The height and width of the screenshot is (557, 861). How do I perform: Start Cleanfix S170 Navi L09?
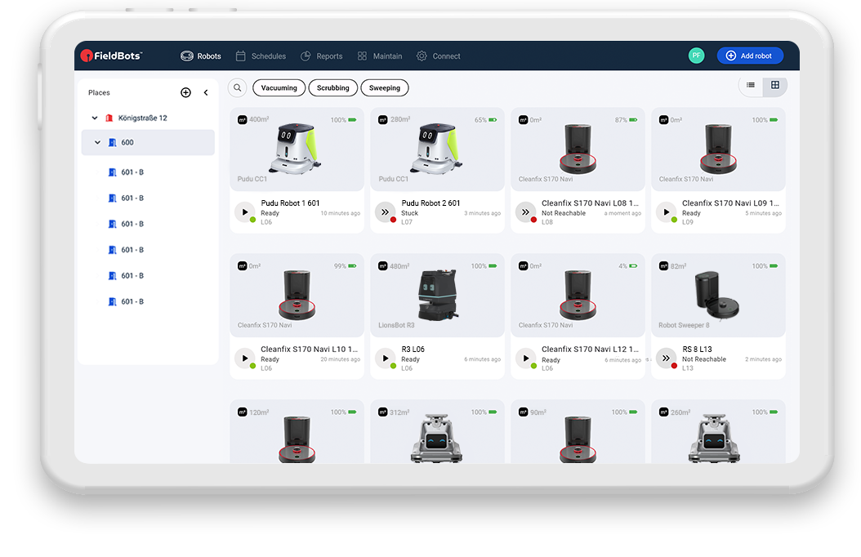666,212
